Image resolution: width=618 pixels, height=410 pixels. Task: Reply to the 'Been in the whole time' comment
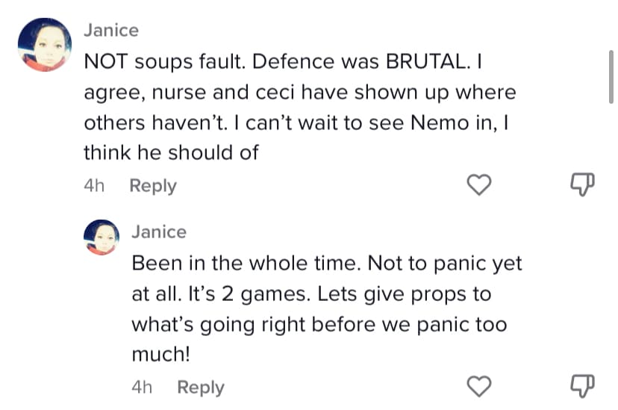200,387
